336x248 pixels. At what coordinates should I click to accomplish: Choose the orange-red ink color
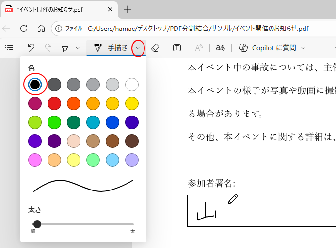click(x=74, y=103)
